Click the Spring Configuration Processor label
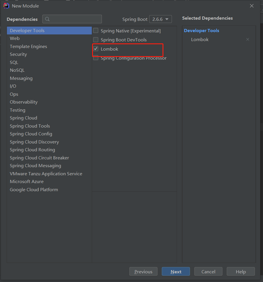This screenshot has width=263, height=282. (x=134, y=58)
